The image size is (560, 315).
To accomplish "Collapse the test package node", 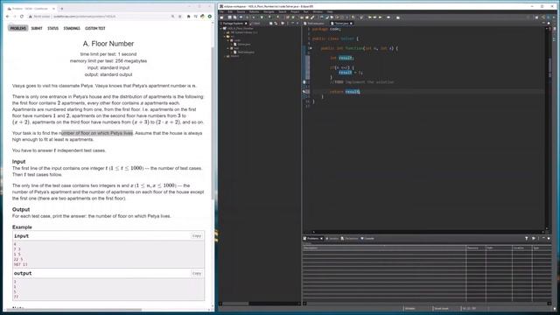I will [228, 48].
